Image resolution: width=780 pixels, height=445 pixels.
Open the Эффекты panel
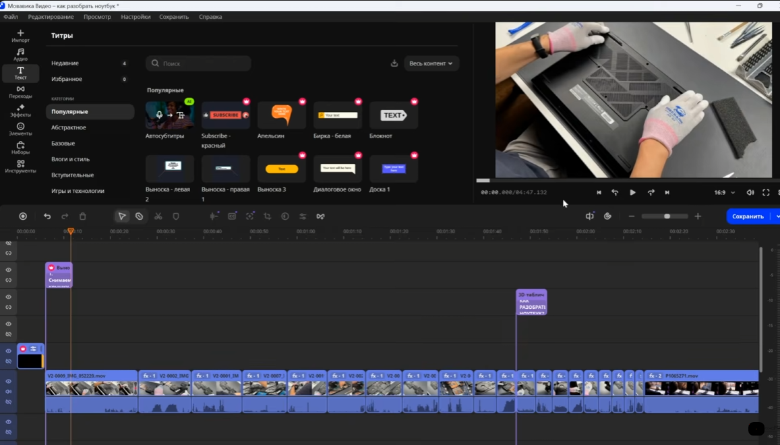[20, 111]
